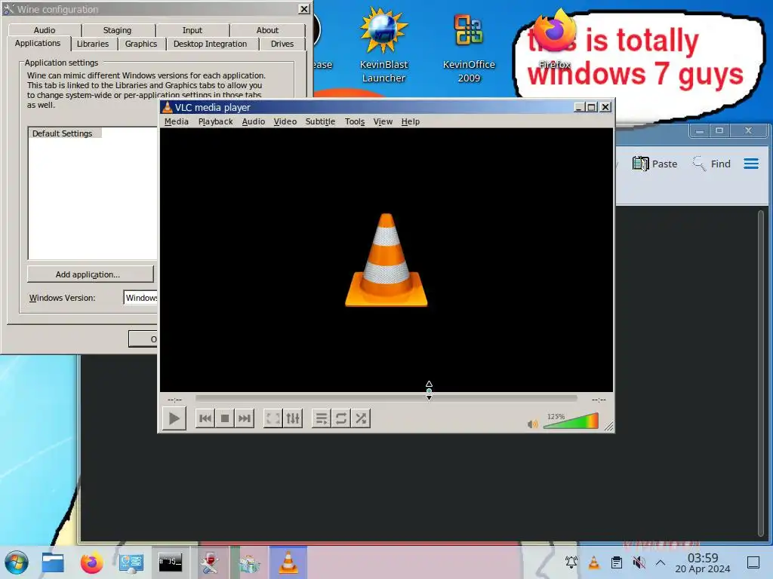Switch to Wine Staging tab
The height and width of the screenshot is (579, 773).
[x=117, y=30]
